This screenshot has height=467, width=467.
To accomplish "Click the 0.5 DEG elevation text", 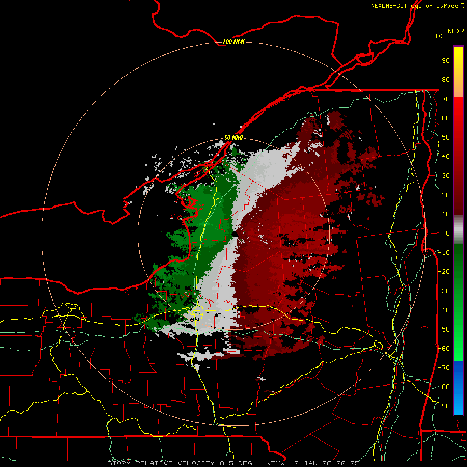I will tap(236, 463).
